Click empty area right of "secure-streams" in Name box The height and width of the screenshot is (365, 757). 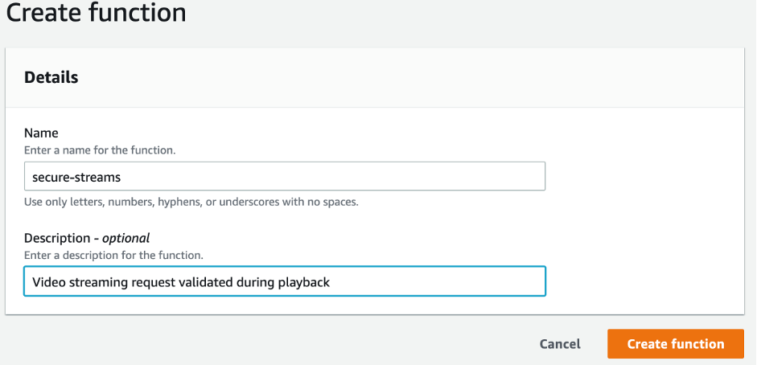(338, 176)
